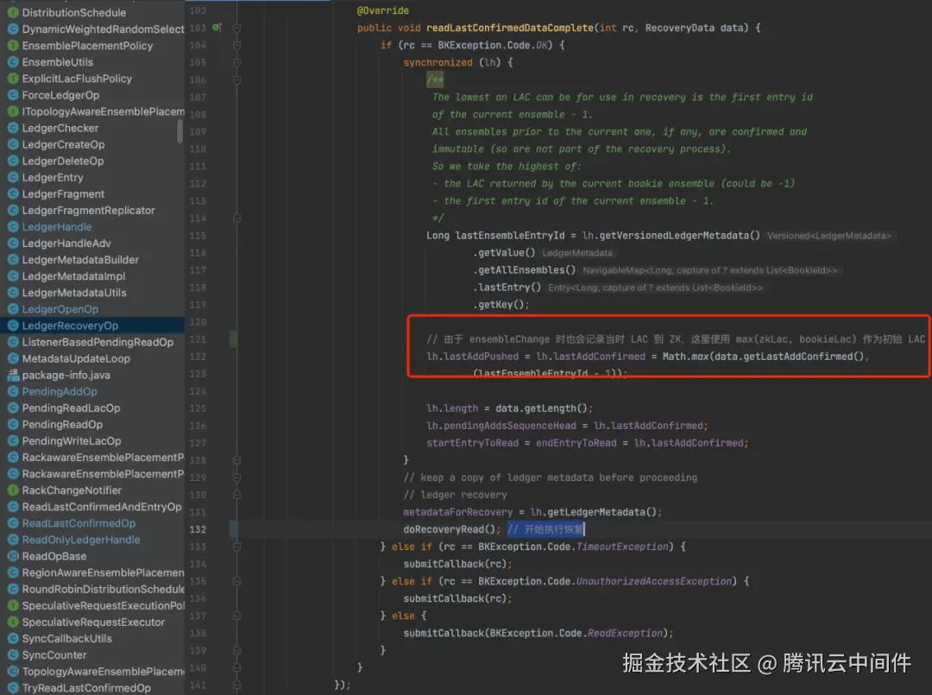Collapse Javadoc comment fold at line 106

[x=236, y=79]
